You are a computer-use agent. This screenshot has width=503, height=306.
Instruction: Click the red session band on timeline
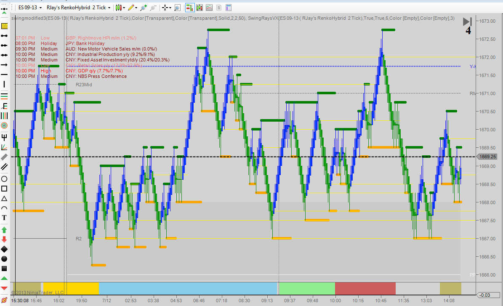click(365, 288)
